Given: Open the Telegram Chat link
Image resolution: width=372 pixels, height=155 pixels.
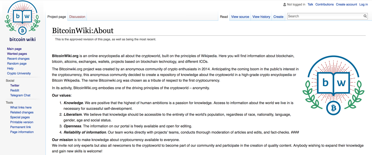Looking at the screenshot, I should [20, 95].
